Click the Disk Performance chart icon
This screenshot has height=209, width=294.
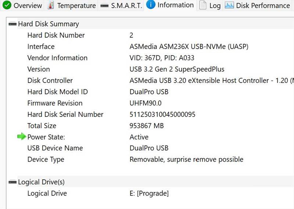(229, 6)
